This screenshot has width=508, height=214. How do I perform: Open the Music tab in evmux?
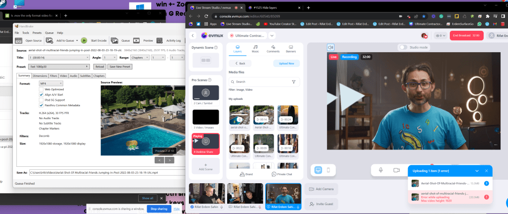click(x=255, y=49)
